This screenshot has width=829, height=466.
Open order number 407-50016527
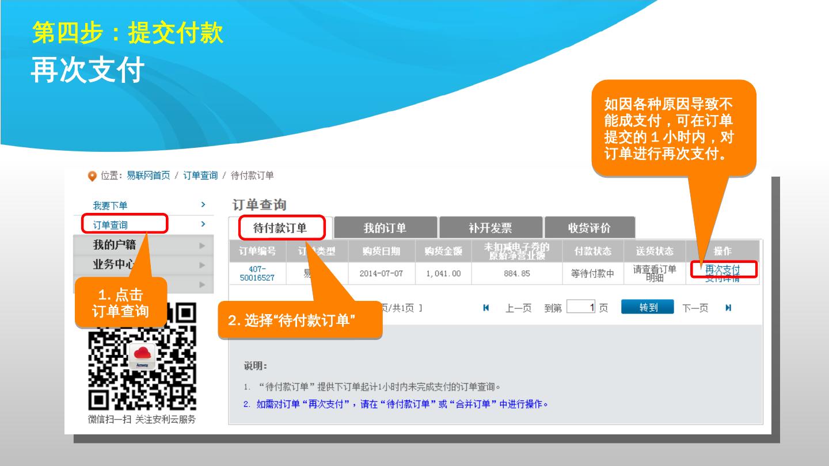tap(257, 273)
